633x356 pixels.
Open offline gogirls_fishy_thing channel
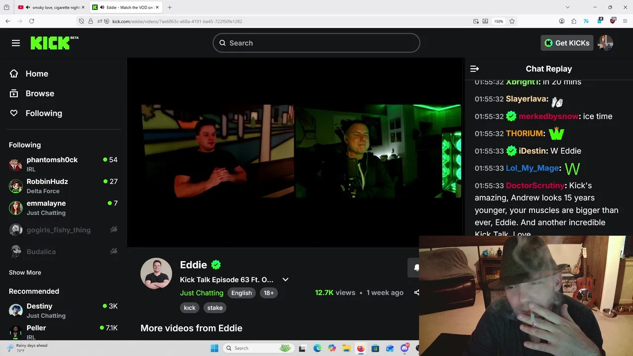[63, 229]
